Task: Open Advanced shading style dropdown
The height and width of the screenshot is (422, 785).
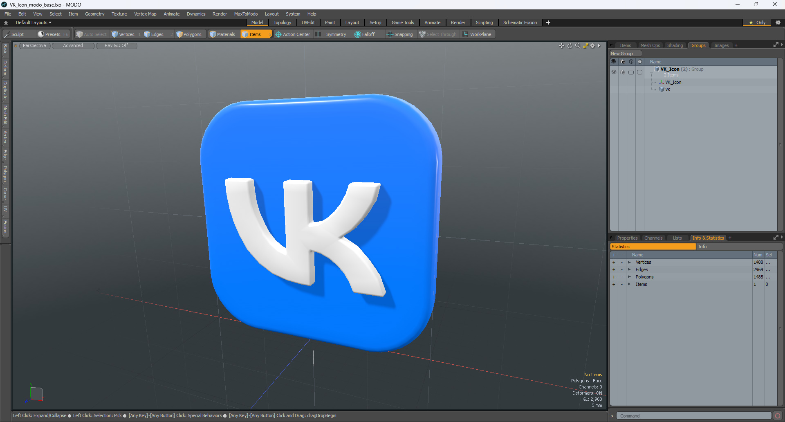Action: [x=73, y=46]
